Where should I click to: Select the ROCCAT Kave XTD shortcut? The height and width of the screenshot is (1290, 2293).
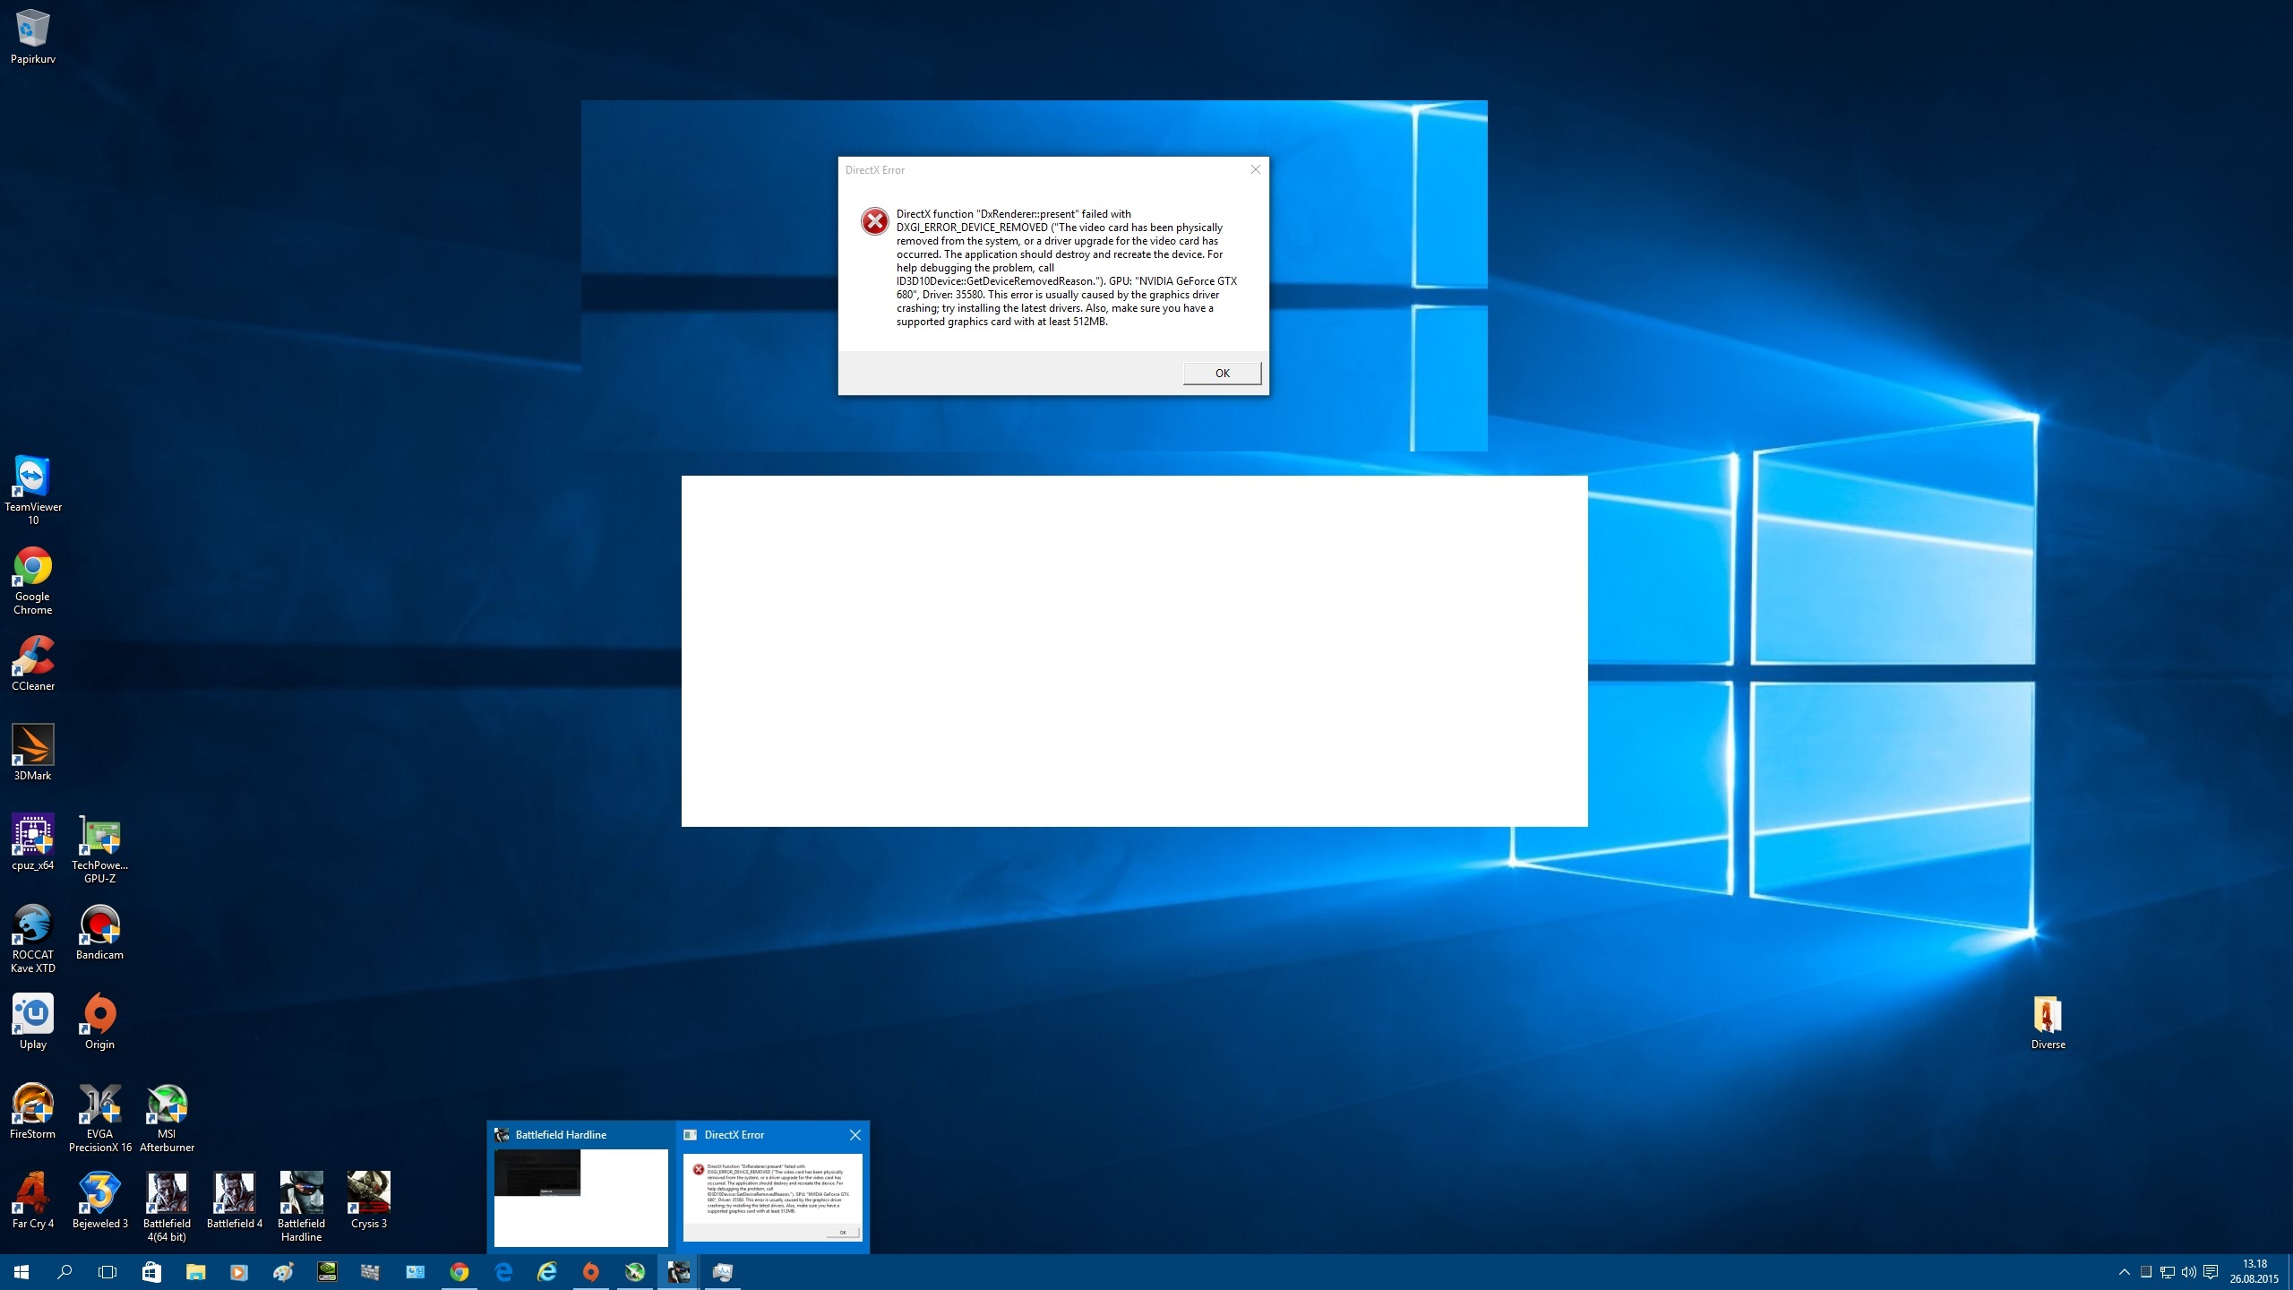33,938
